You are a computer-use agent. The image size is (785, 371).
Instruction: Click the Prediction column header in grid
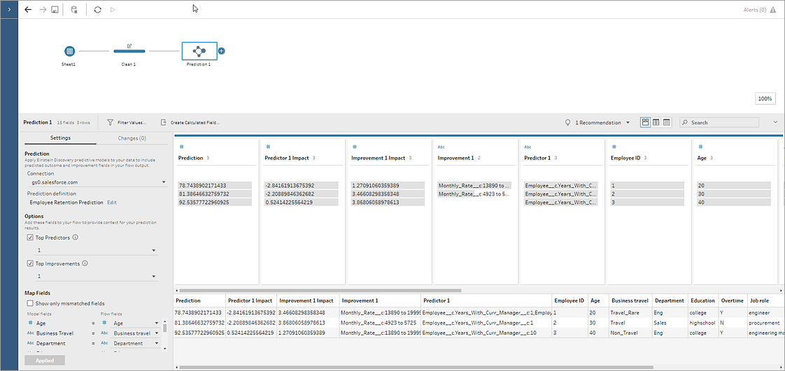point(199,300)
